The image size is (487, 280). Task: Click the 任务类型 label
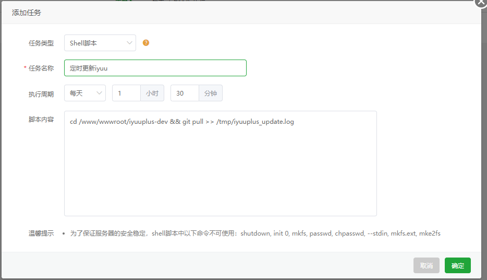pyautogui.click(x=41, y=43)
